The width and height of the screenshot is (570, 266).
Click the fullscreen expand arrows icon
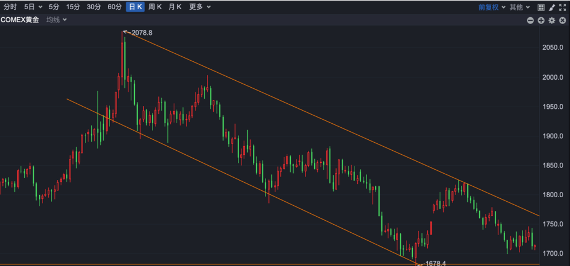563,7
